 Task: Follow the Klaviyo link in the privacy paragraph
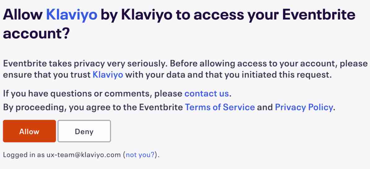[x=108, y=75]
